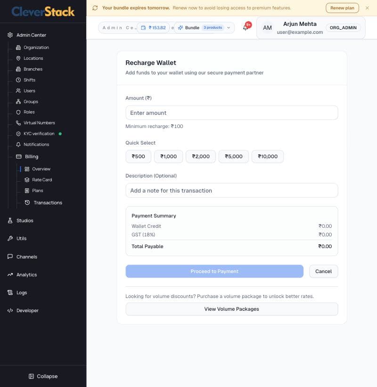377x387 pixels.
Task: Open the Rate Card page
Action: (x=42, y=180)
